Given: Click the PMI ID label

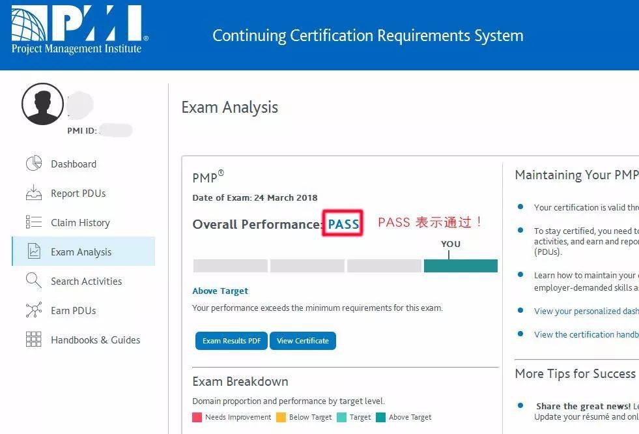Looking at the screenshot, I should pos(82,131).
